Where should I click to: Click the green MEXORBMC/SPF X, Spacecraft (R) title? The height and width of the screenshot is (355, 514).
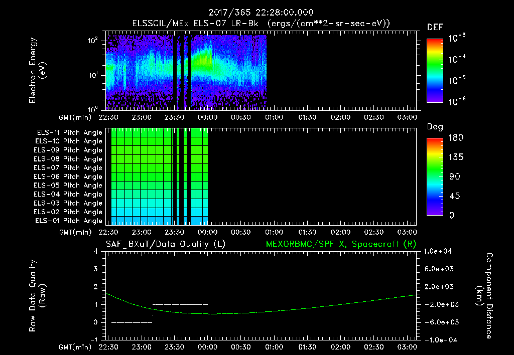coord(341,244)
